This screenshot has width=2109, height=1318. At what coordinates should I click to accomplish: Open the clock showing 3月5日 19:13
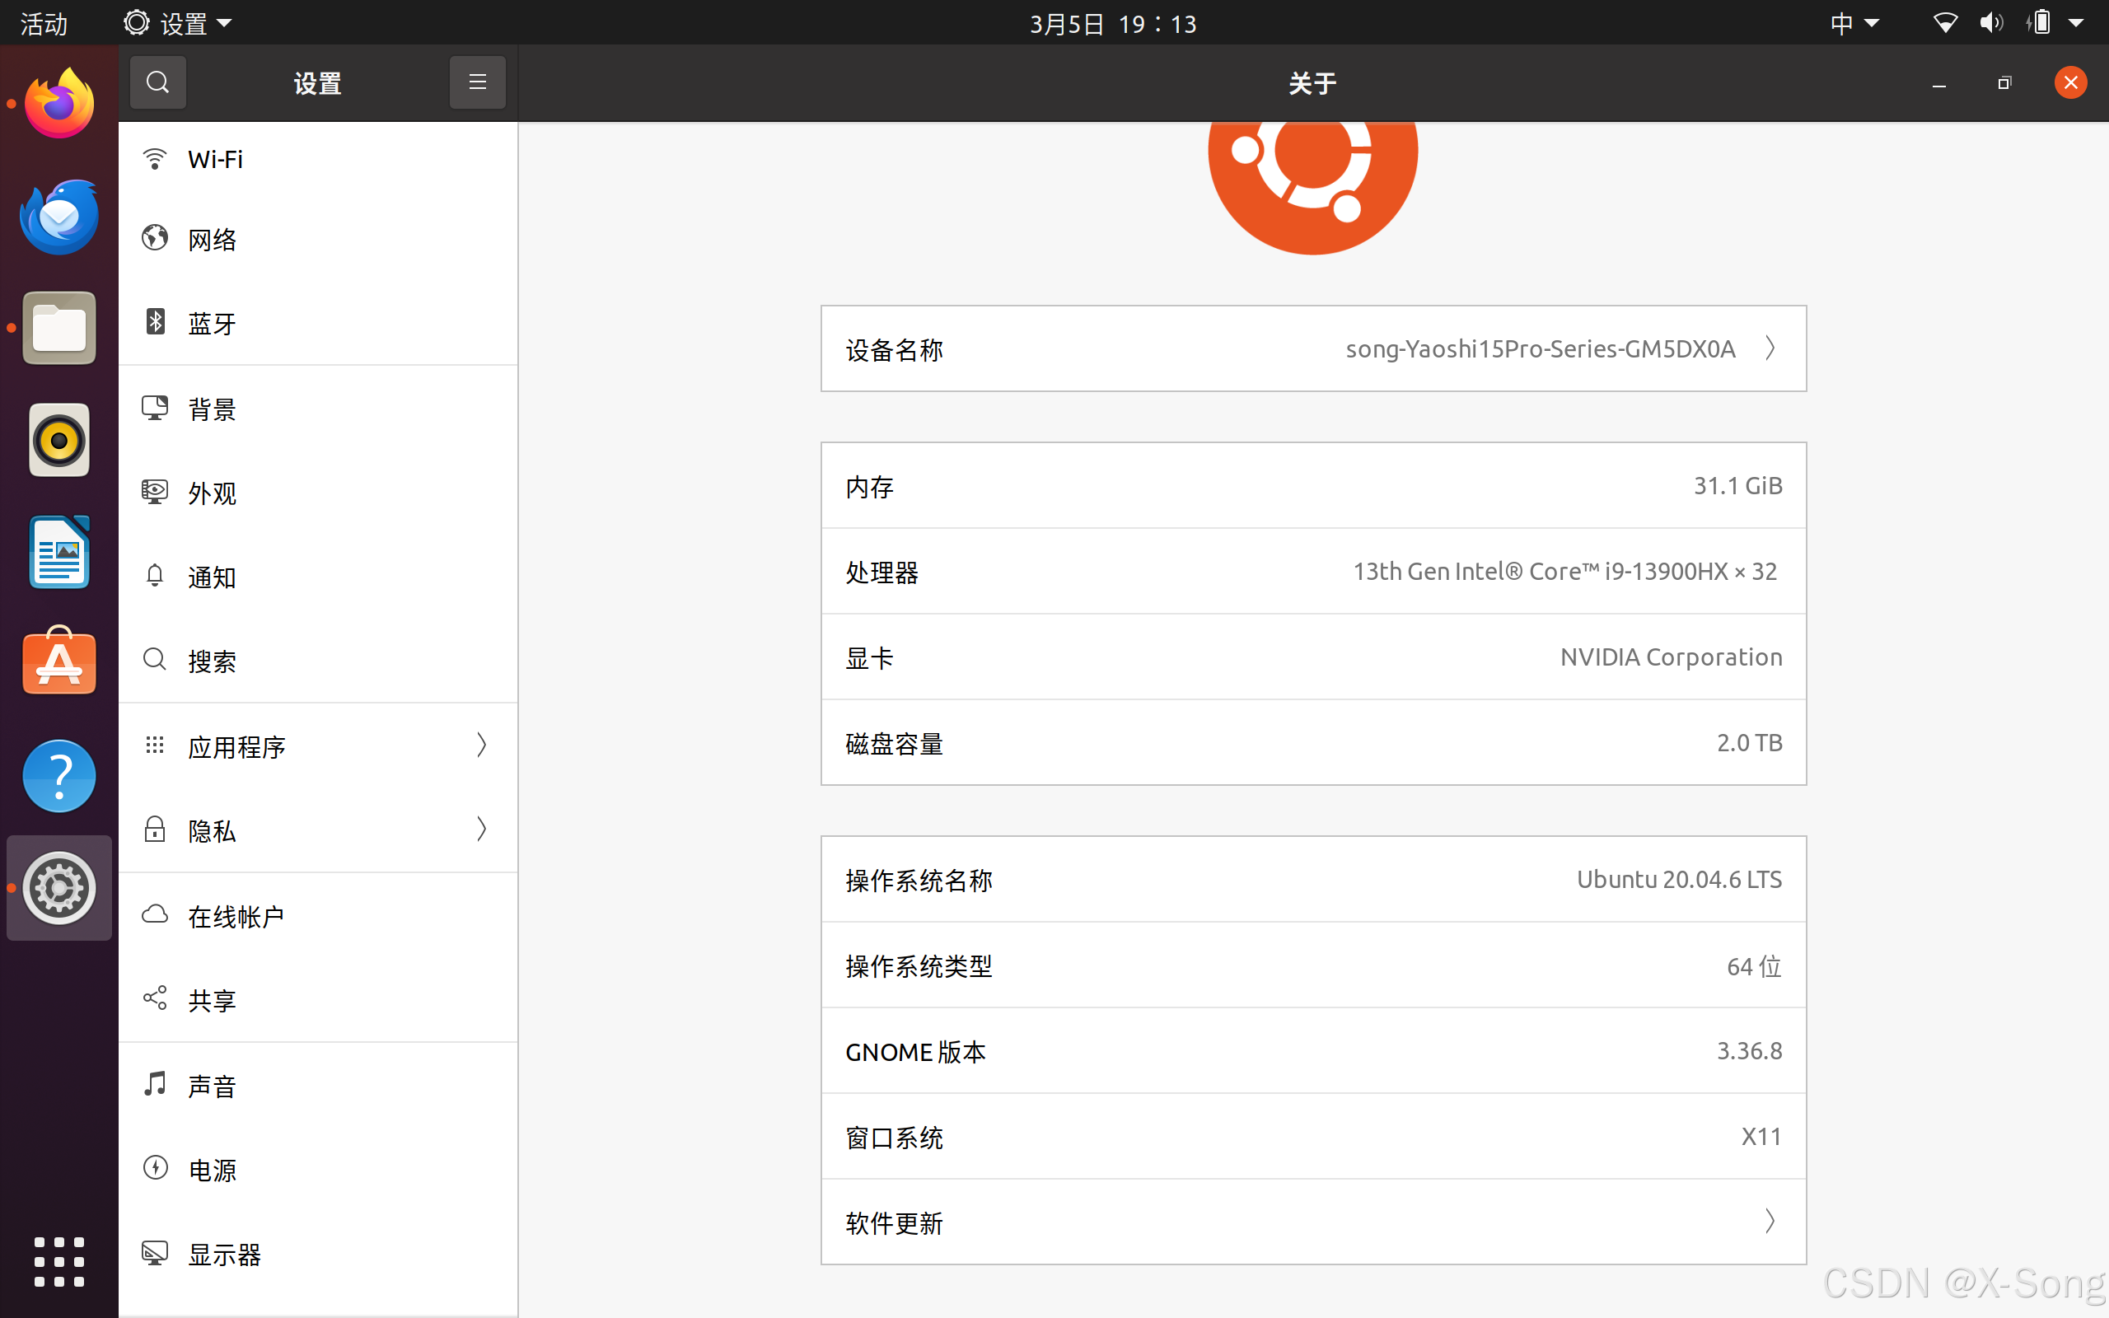point(1113,24)
